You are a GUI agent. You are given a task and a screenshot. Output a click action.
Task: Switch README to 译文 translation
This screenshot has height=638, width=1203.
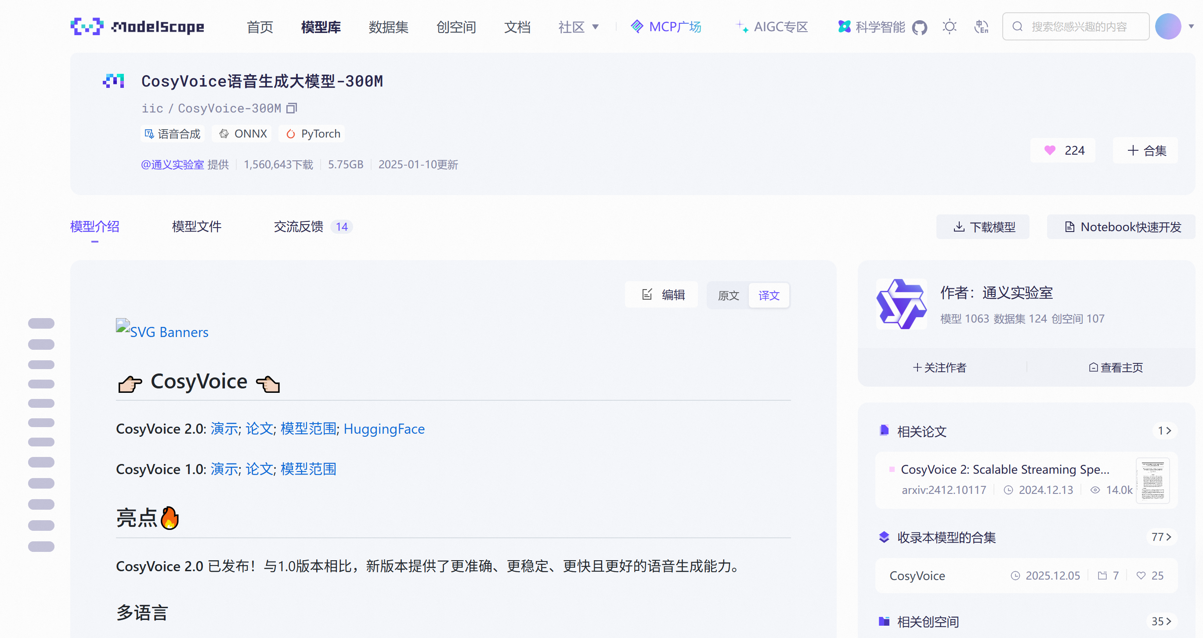[769, 295]
